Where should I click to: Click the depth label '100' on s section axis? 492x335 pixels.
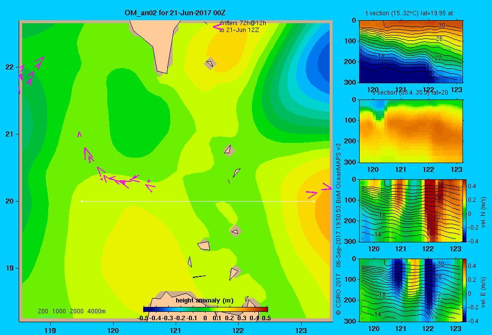pos(350,120)
